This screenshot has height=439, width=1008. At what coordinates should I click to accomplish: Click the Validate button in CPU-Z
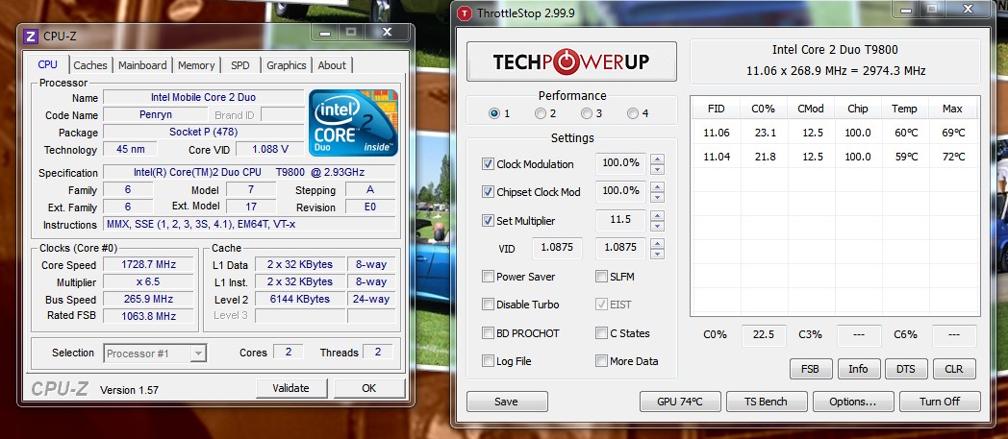tap(291, 388)
